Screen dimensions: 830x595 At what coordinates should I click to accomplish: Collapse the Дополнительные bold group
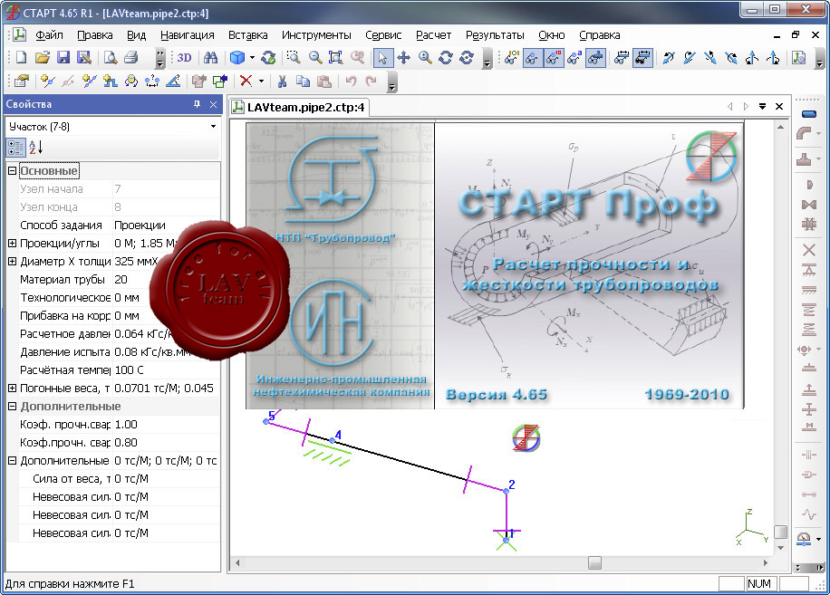click(12, 407)
